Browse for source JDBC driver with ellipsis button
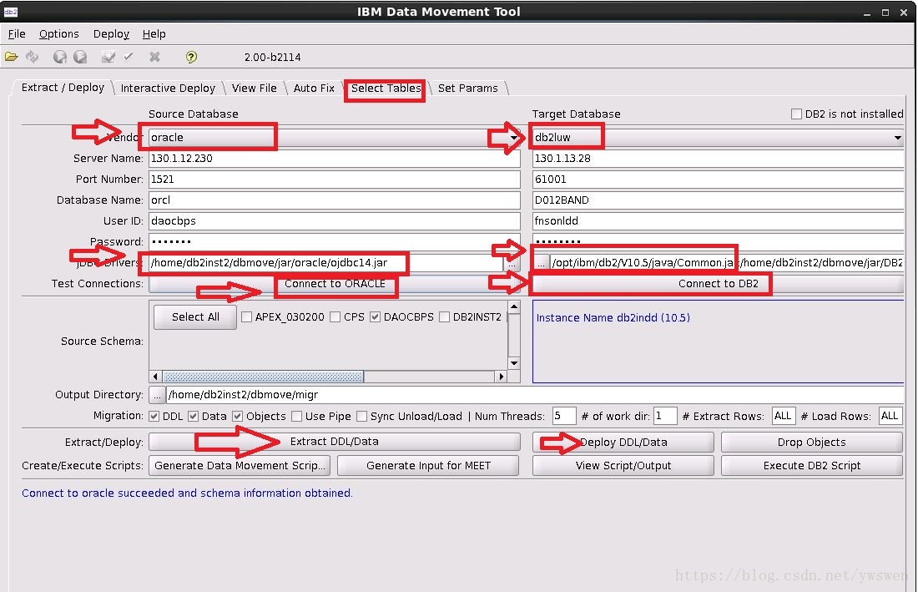918x592 pixels. pyautogui.click(x=512, y=263)
